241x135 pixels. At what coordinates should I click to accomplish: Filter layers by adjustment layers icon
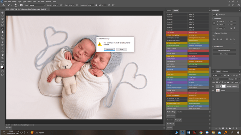click(x=228, y=75)
